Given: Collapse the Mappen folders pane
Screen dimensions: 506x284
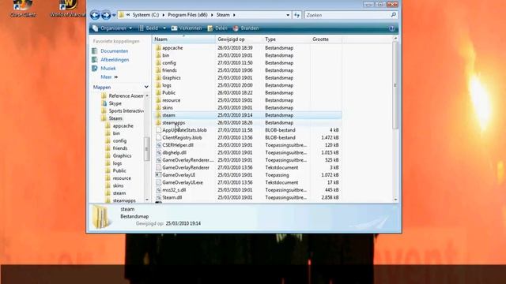Looking at the screenshot, I should pos(146,87).
